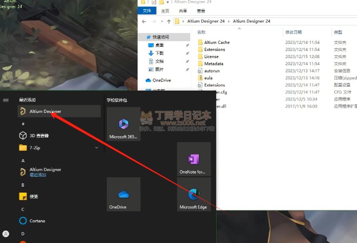Go up one folder level in Explorer

click(168, 22)
